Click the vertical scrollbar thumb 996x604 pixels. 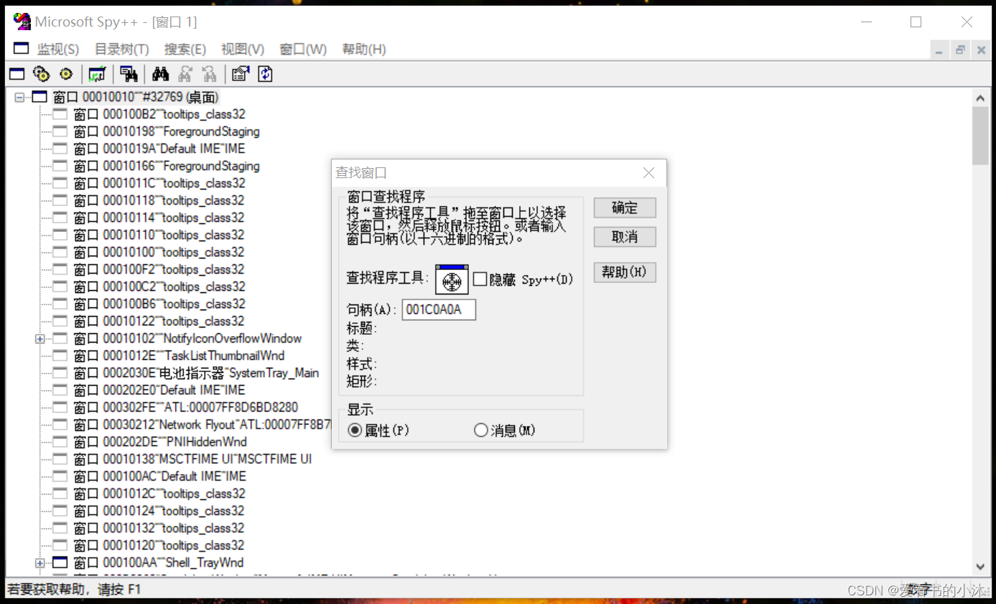[980, 135]
